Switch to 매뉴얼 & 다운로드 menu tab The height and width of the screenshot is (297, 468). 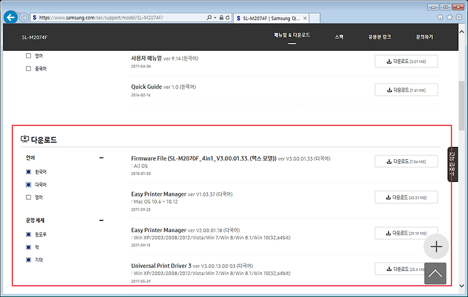292,35
